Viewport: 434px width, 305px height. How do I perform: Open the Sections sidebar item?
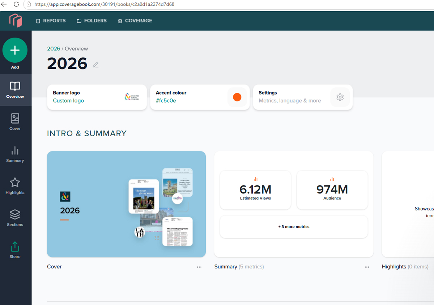pos(15,218)
